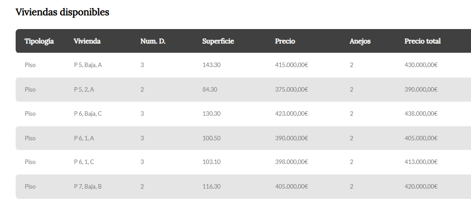Select the P 6, Baja, C listing

tap(88, 114)
